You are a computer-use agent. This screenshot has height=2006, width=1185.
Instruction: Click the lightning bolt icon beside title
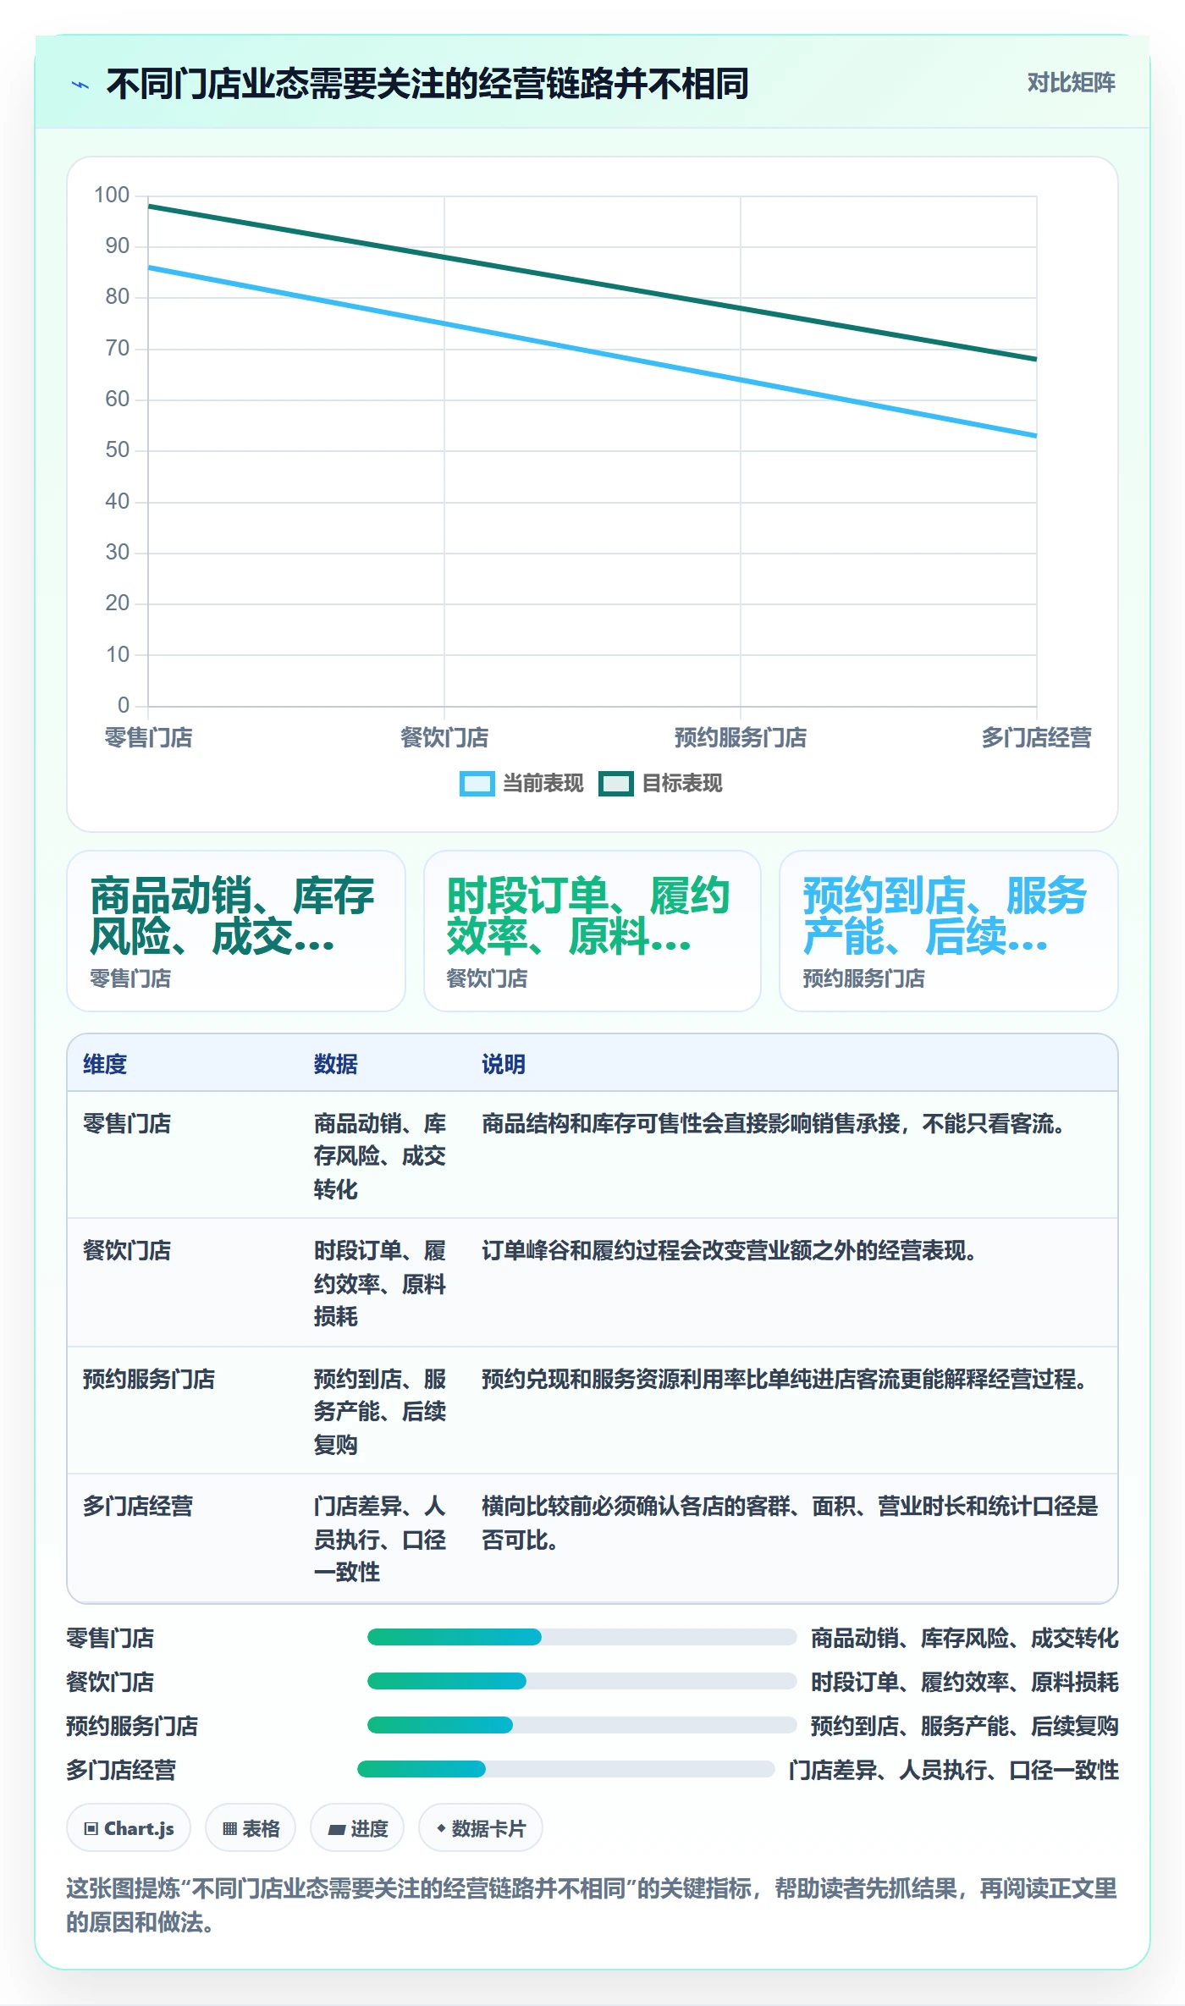80,85
